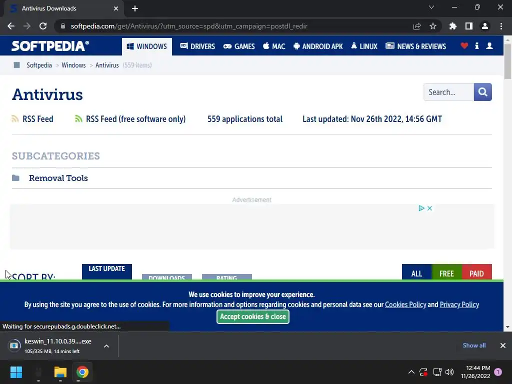Filter list to PAID applications
The width and height of the screenshot is (512, 384).
point(476,272)
